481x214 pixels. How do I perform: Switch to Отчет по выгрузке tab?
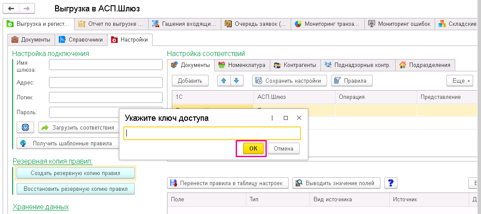[x=112, y=24]
